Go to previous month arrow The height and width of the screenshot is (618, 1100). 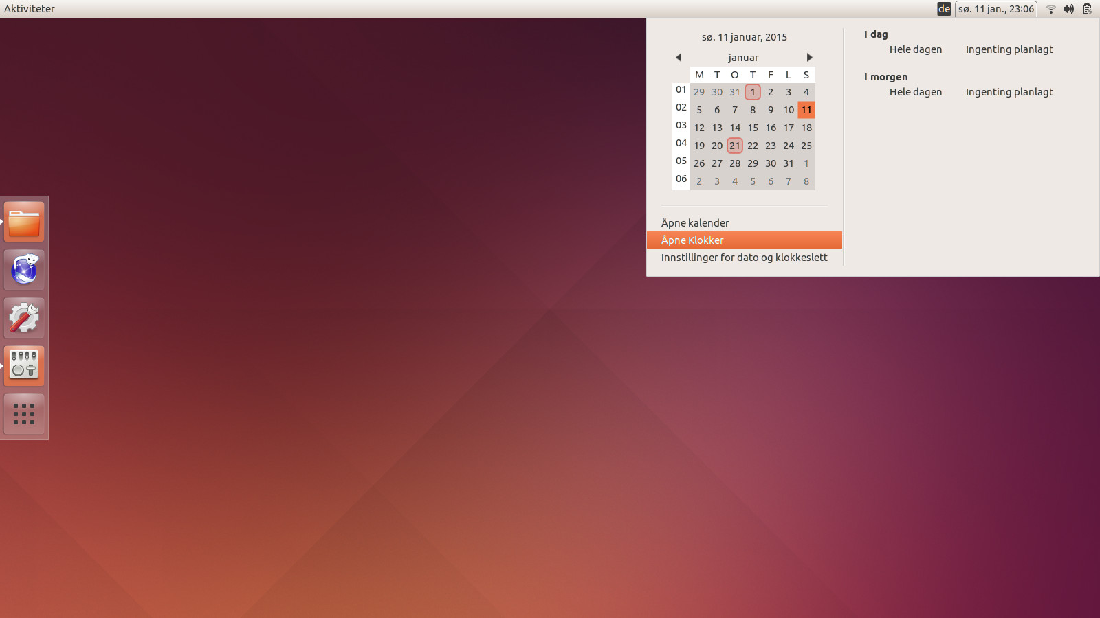coord(679,57)
